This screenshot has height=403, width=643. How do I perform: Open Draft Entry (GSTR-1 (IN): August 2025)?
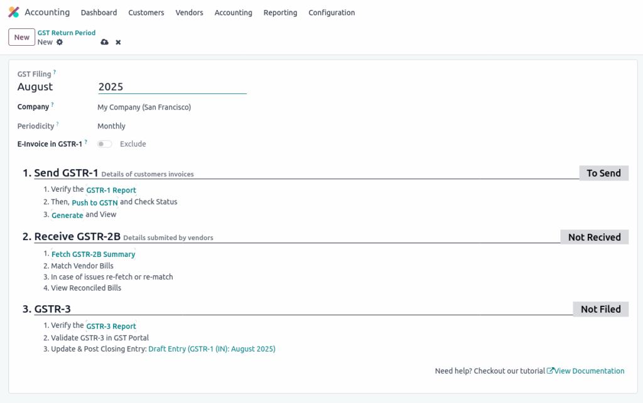[212, 349]
